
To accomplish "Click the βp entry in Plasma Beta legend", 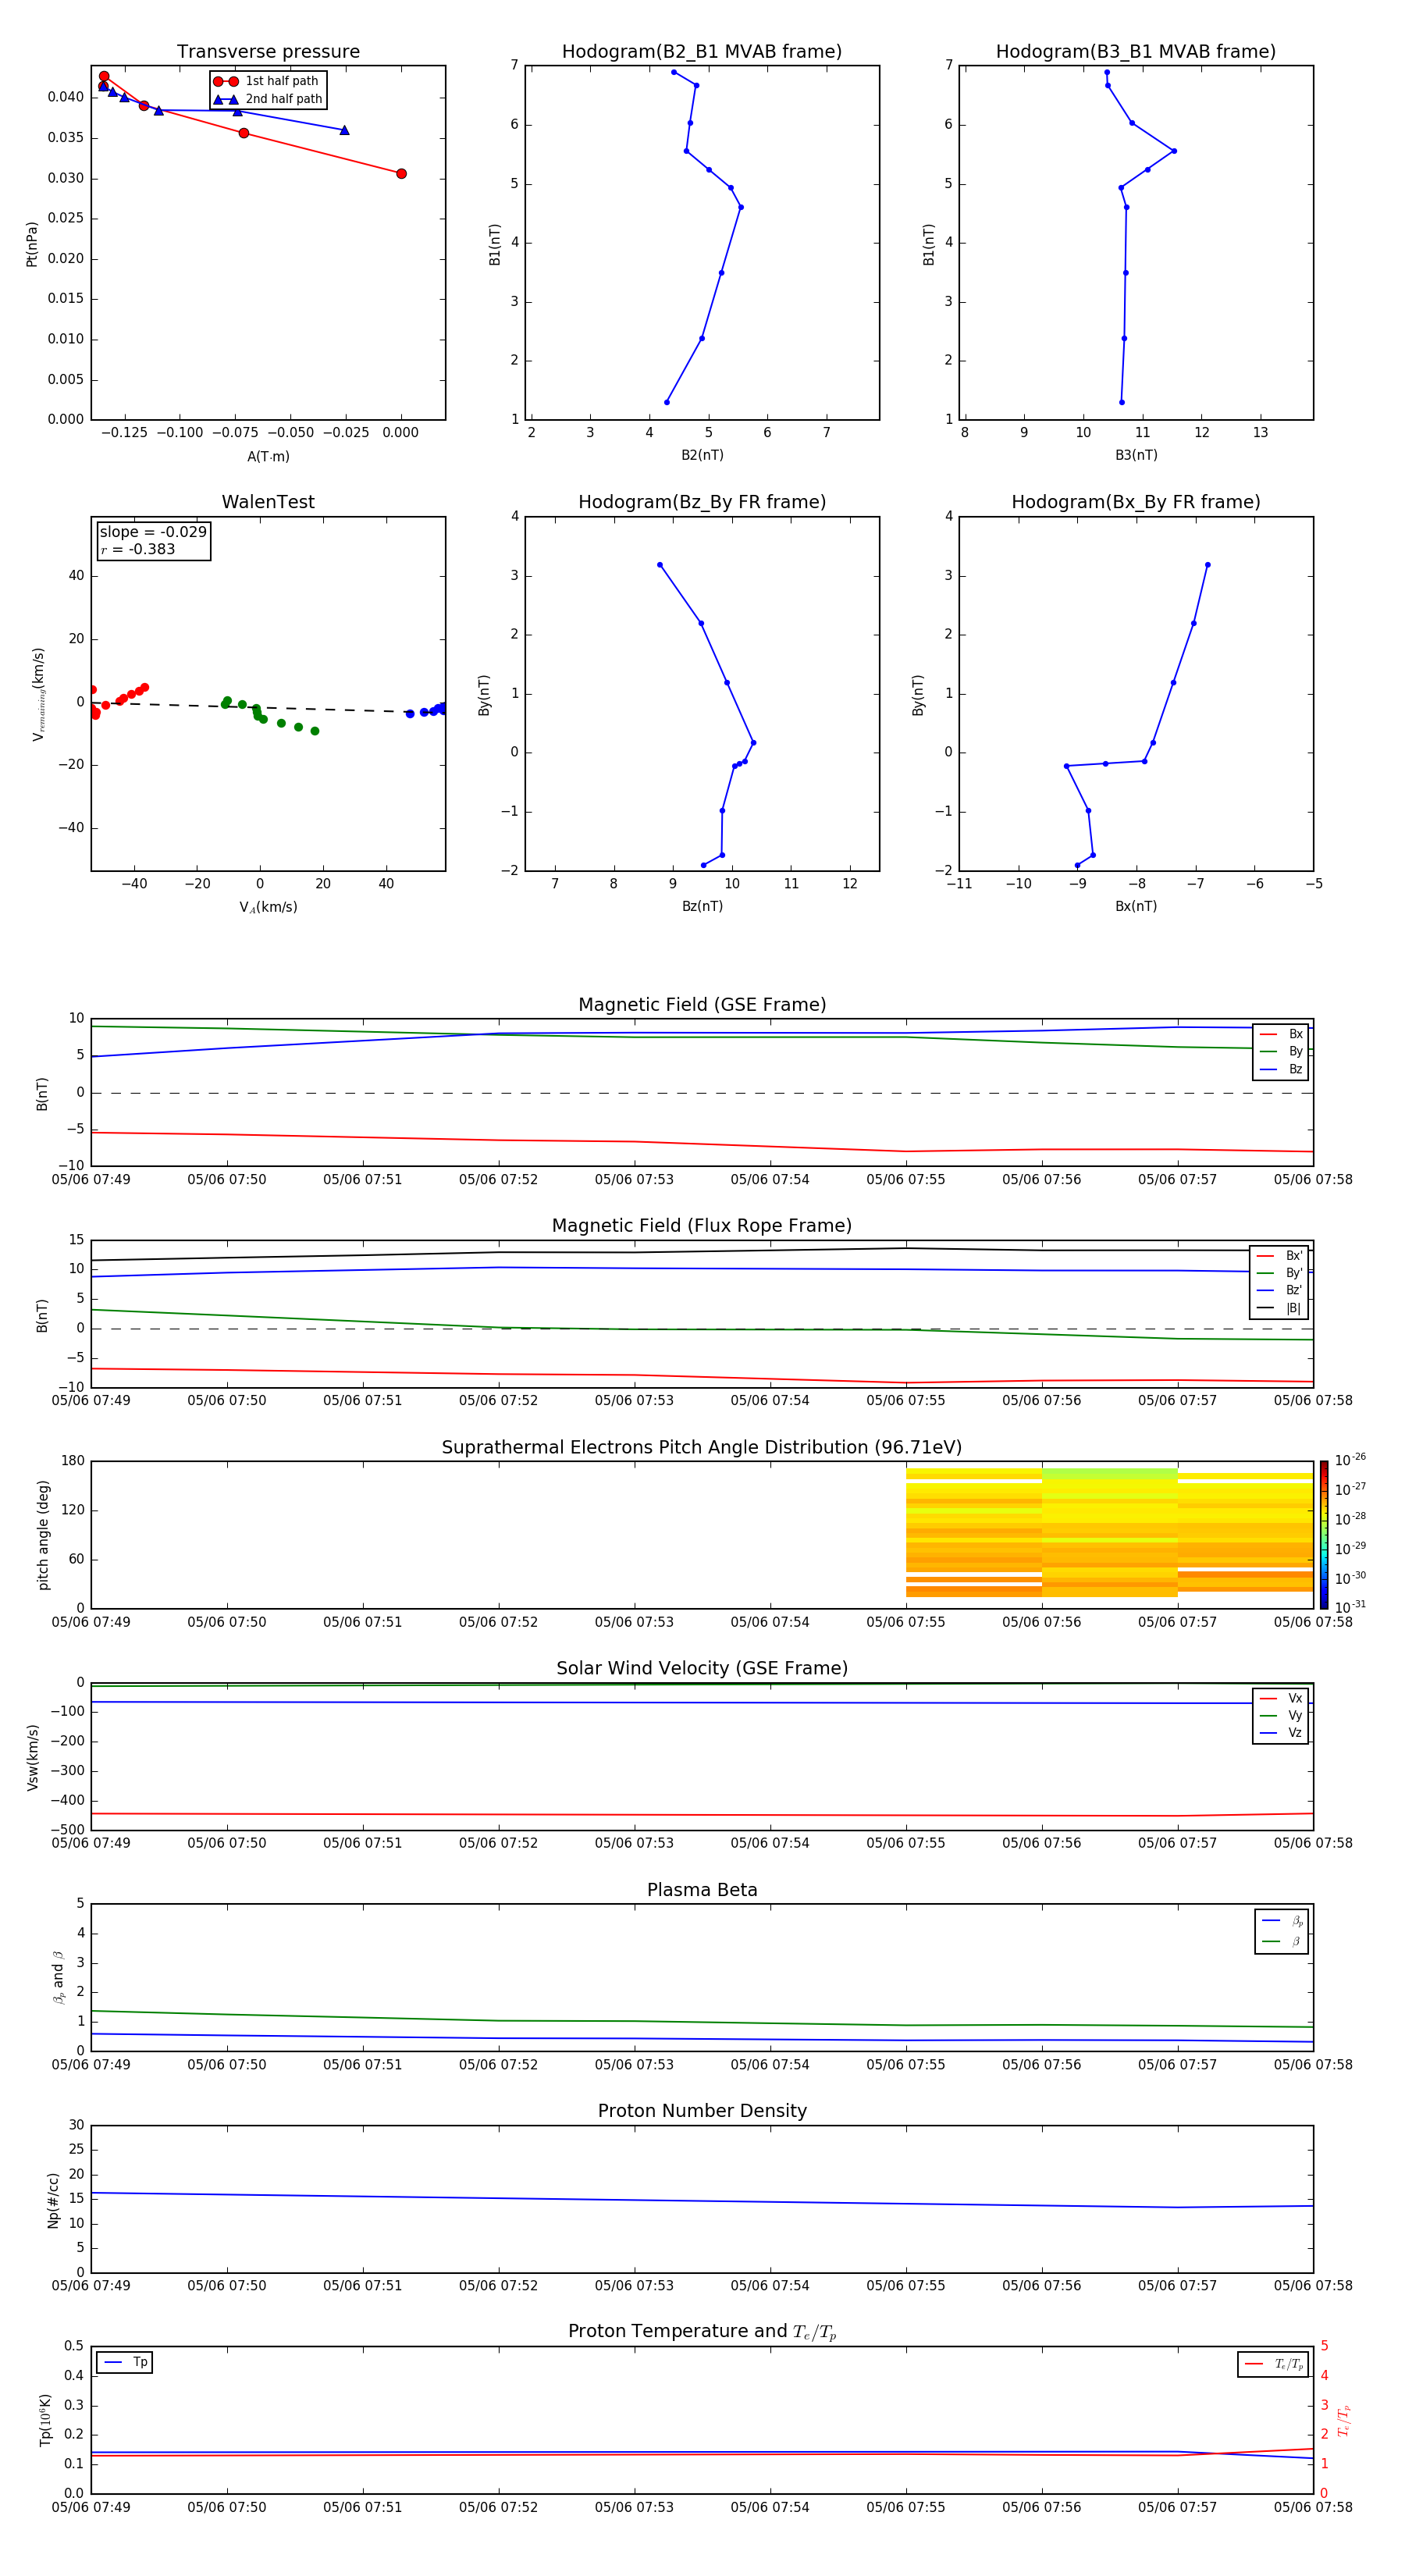I will point(1282,1921).
